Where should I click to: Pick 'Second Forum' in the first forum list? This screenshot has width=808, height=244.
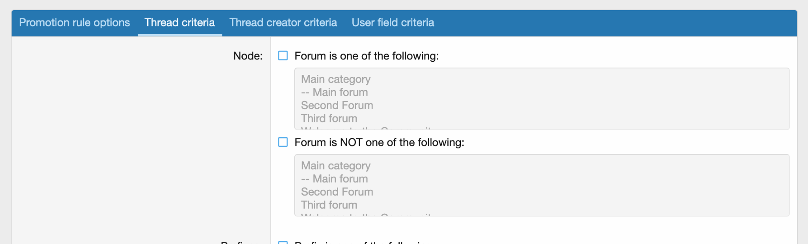337,105
